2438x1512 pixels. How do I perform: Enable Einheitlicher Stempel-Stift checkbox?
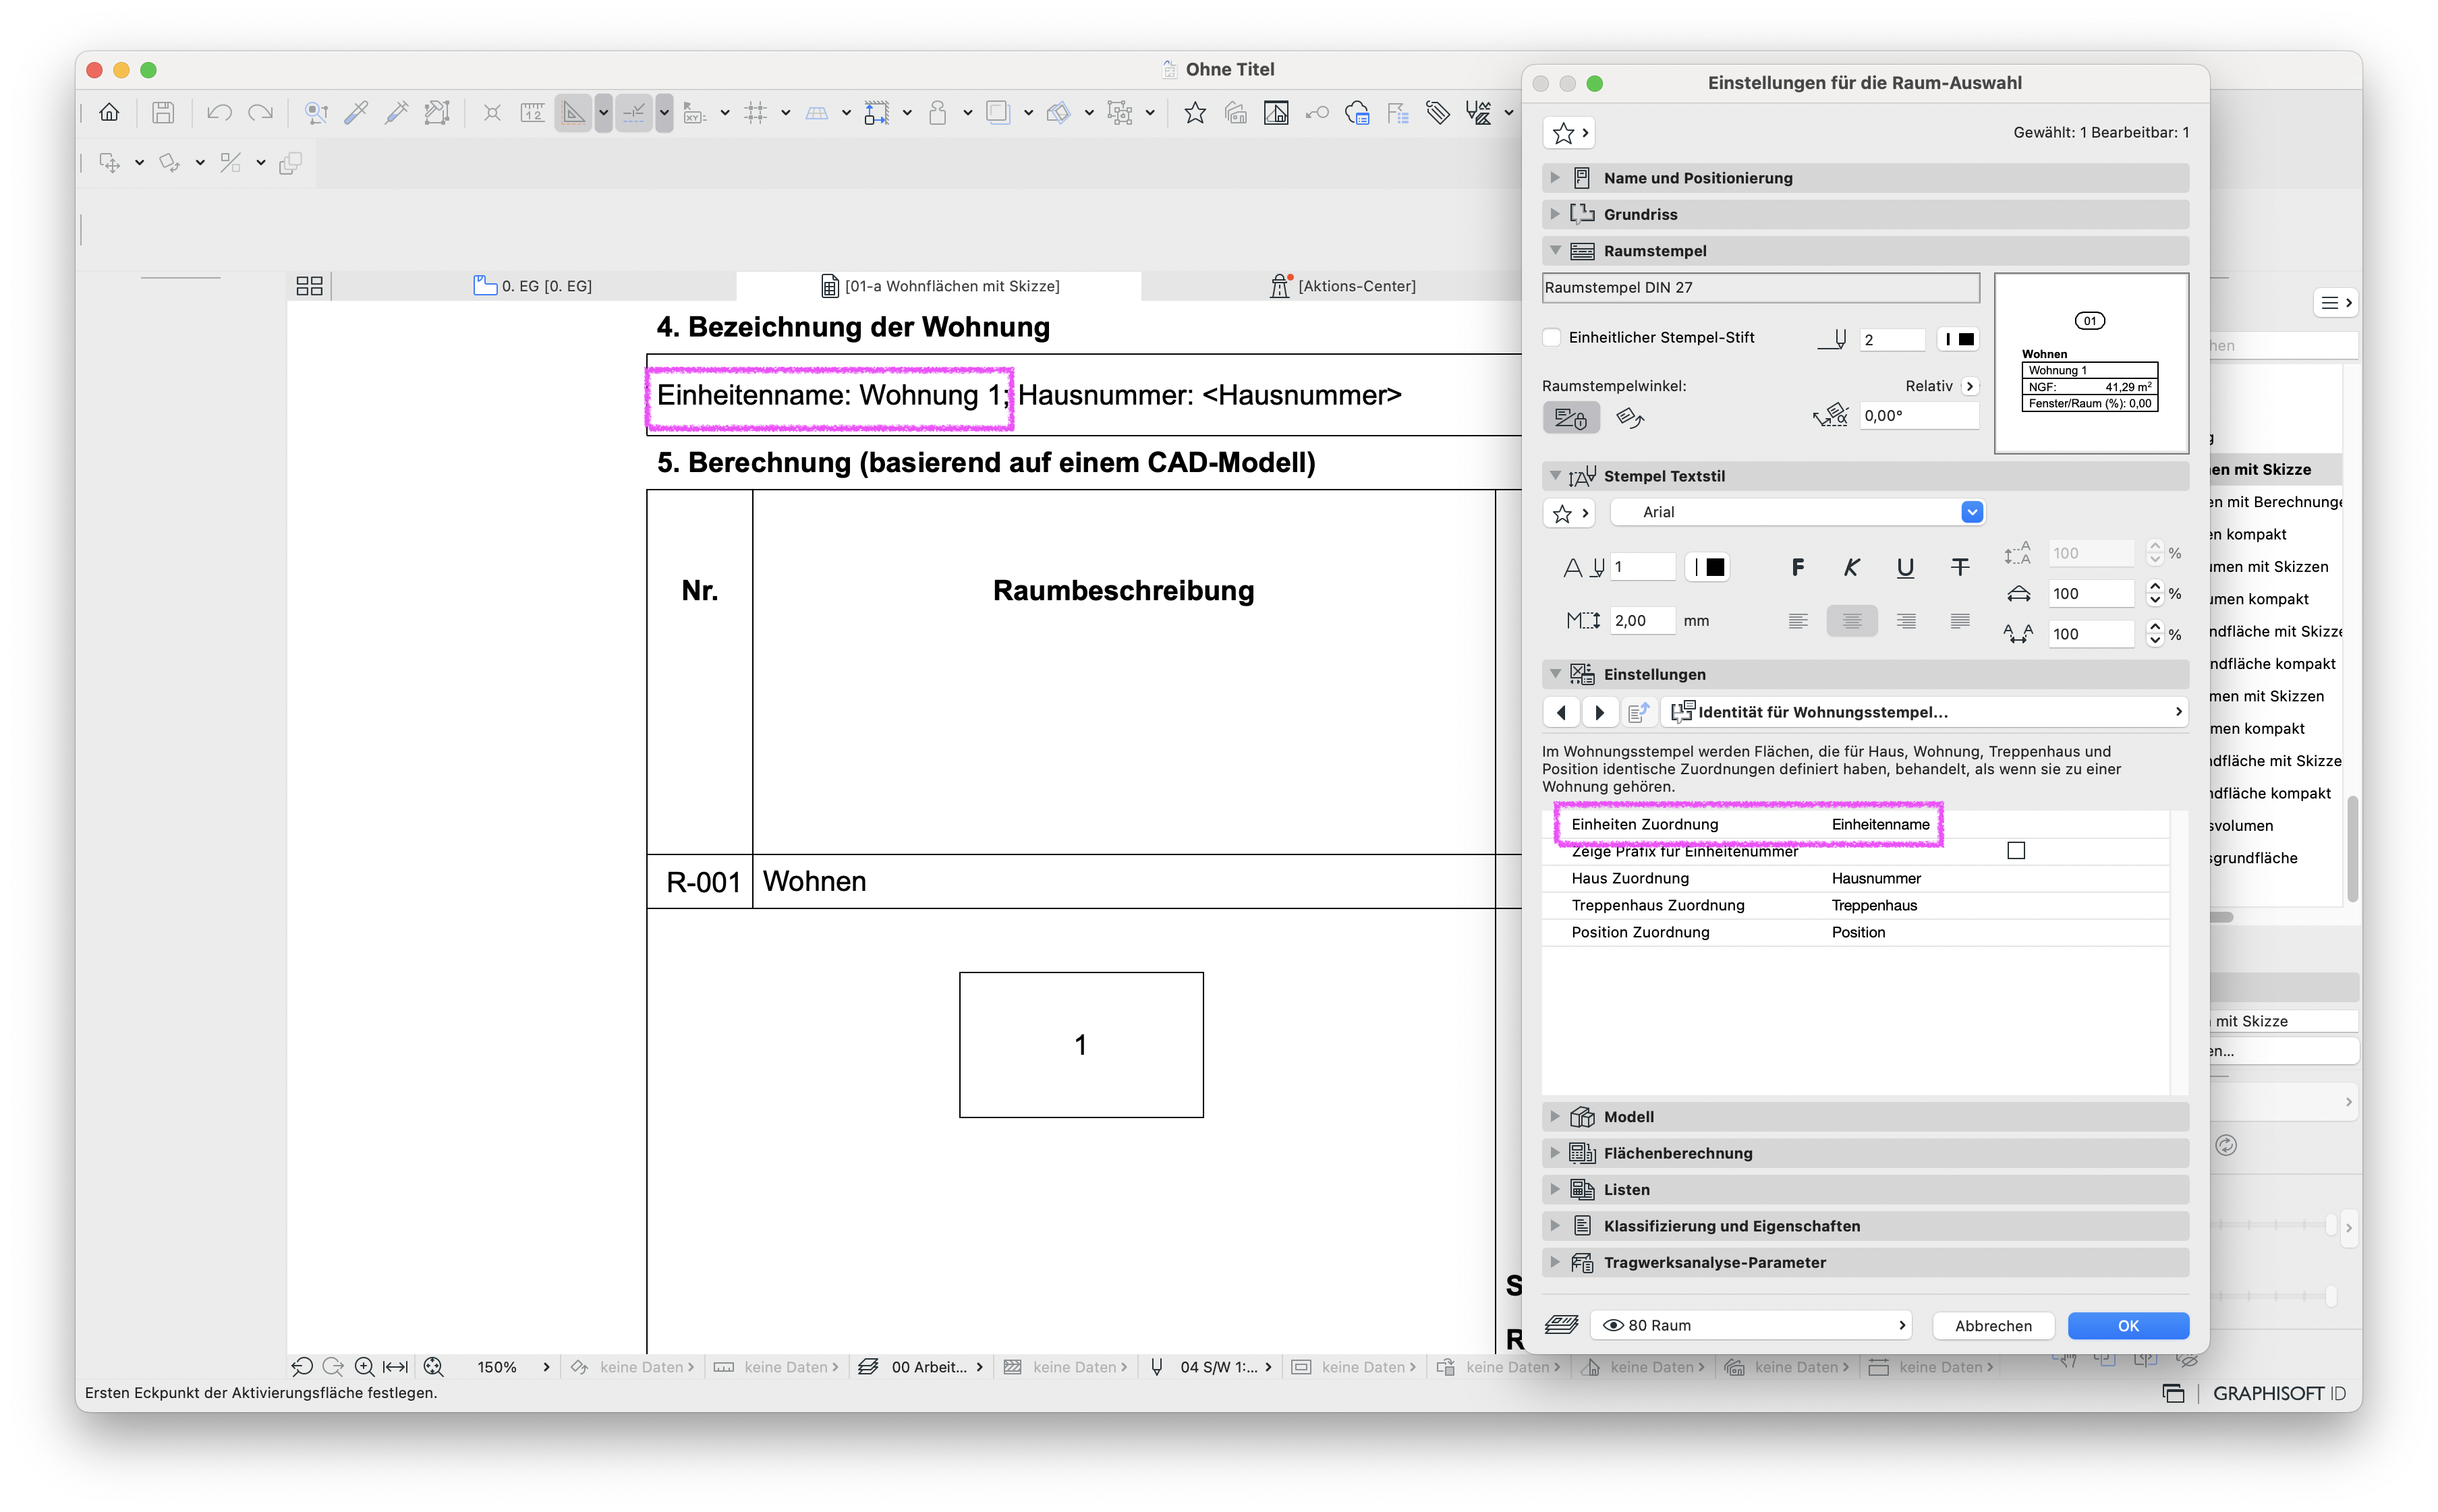[1552, 337]
